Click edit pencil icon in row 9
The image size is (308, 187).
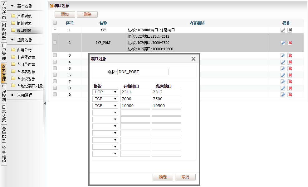[283, 95]
